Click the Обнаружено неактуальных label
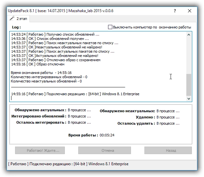The width and height of the screenshot is (204, 177). tap(127, 111)
